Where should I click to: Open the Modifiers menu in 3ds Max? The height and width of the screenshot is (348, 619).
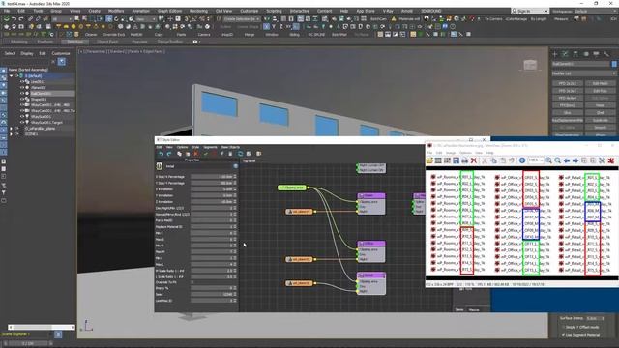coord(116,11)
